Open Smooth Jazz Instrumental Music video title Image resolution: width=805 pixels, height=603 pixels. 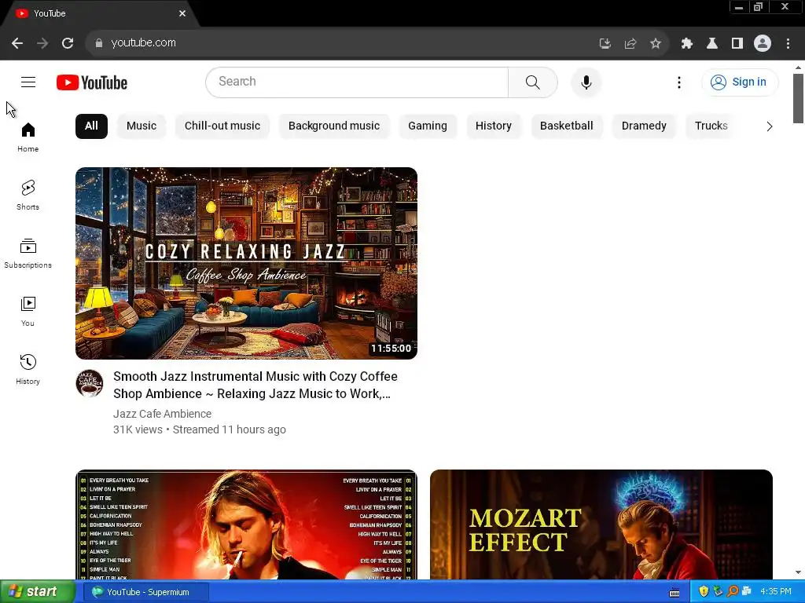pos(255,385)
